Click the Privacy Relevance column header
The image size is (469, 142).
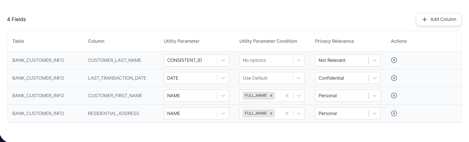coord(334,41)
